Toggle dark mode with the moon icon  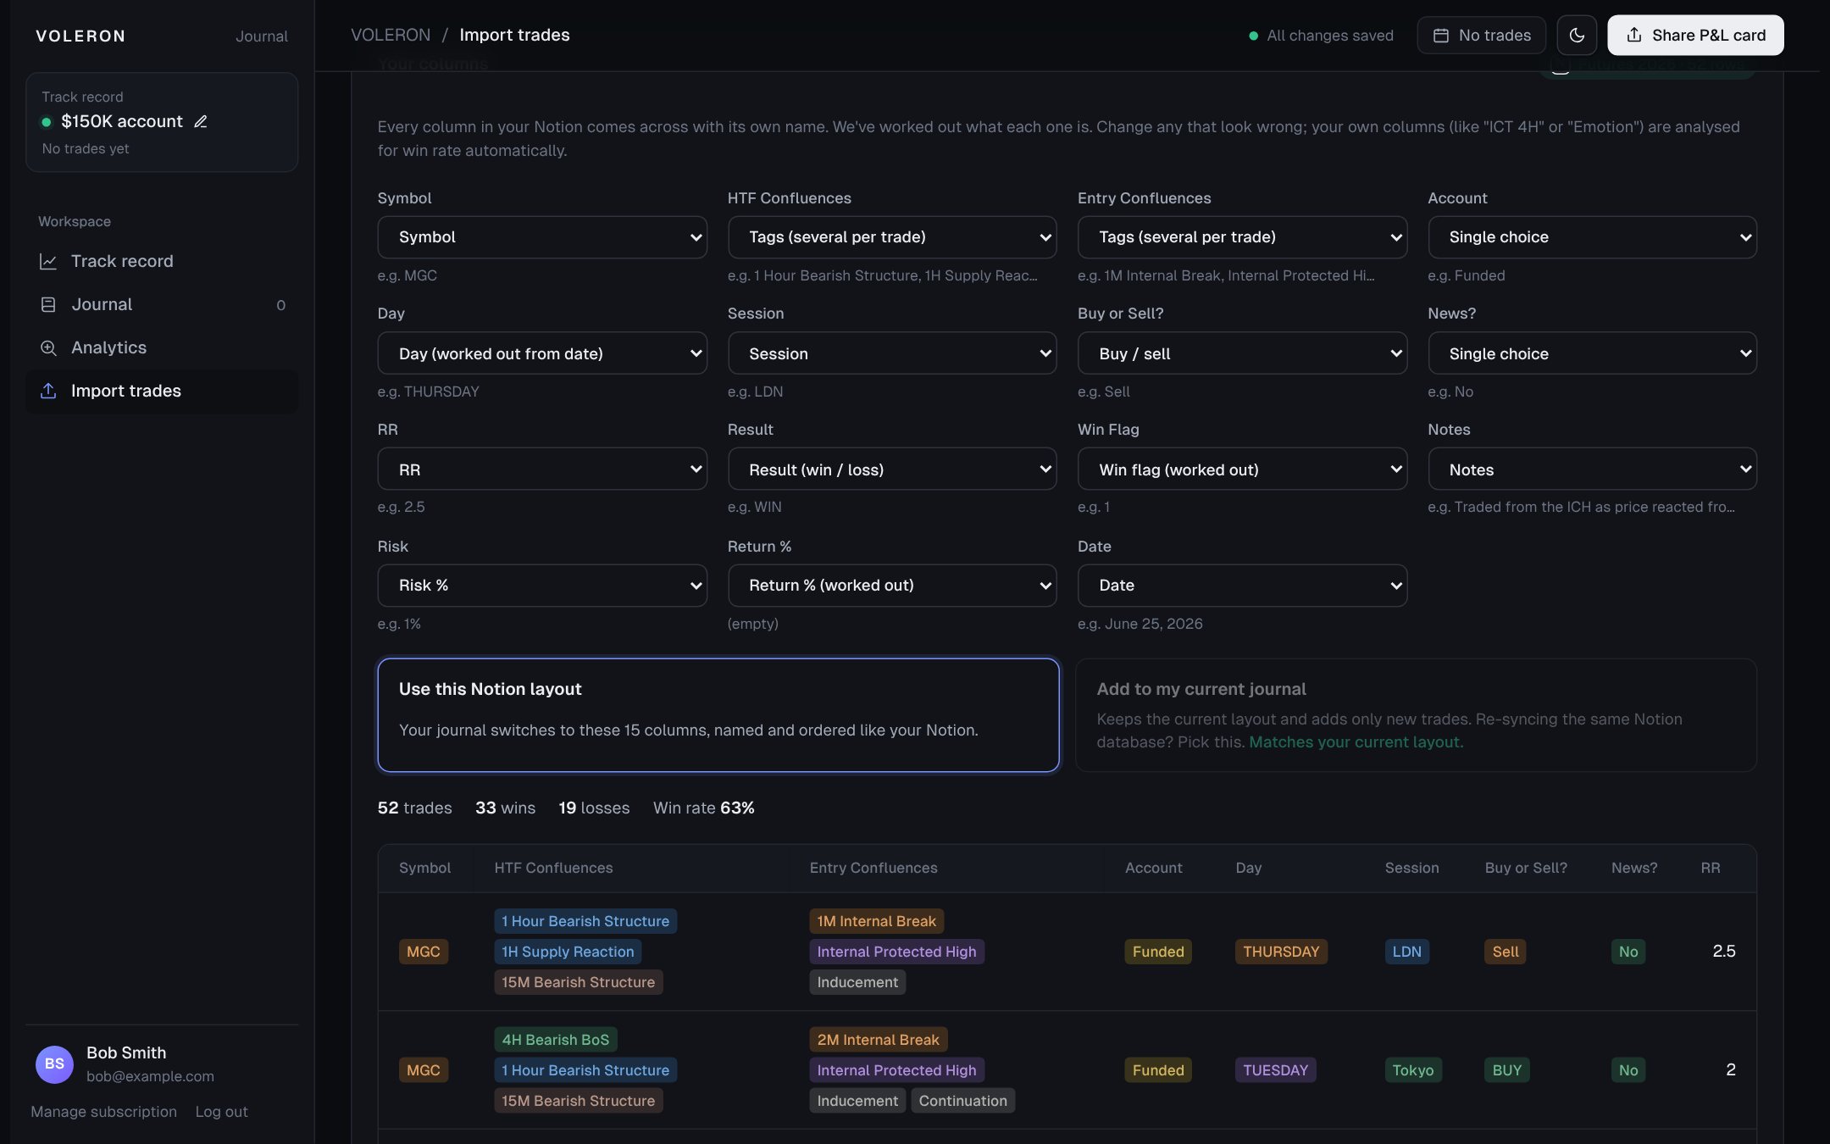tap(1577, 36)
